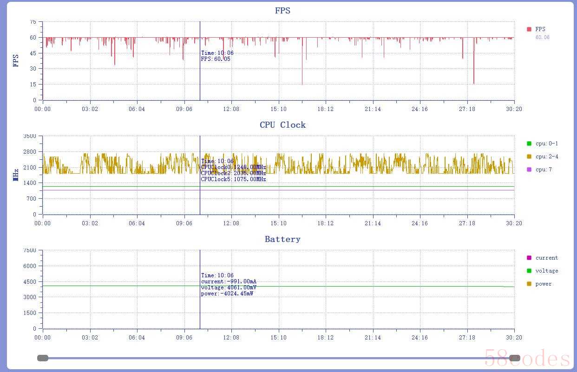Hide the cpu:2-4 series via its legend label
The image size is (577, 372).
pyautogui.click(x=547, y=157)
